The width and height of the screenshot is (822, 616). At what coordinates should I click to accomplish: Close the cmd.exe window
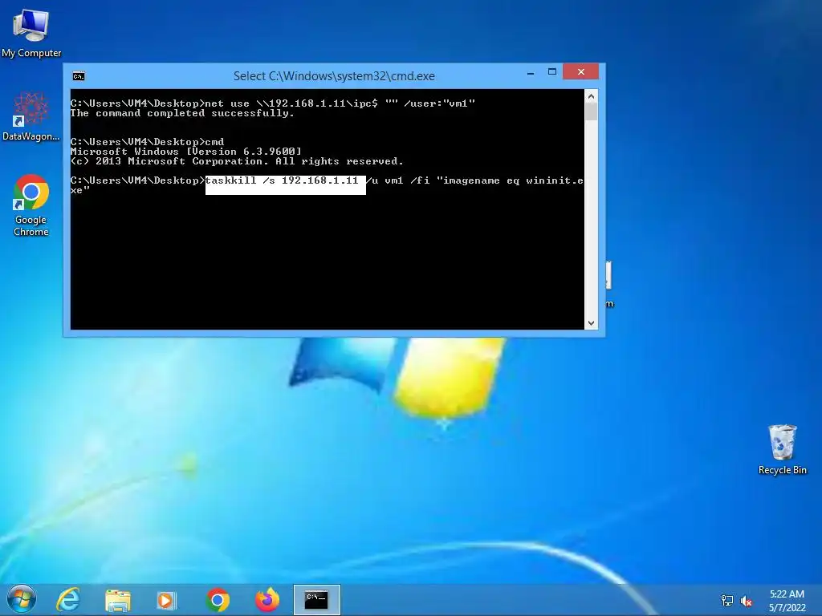point(581,71)
